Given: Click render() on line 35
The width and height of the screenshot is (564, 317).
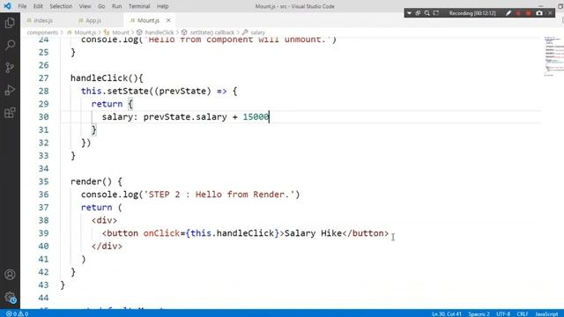Looking at the screenshot, I should coord(92,181).
